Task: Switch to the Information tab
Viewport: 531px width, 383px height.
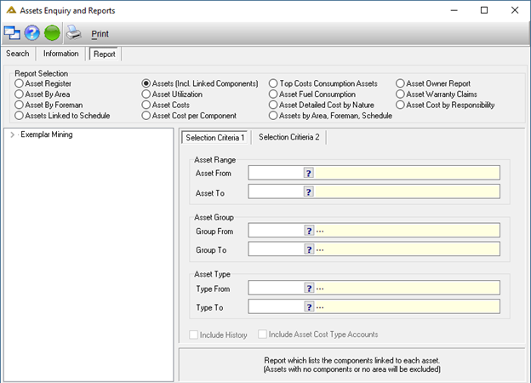Action: point(61,54)
